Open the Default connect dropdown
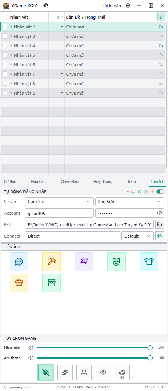Image resolution: width=168 pixels, height=391 pixels. [x=137, y=236]
